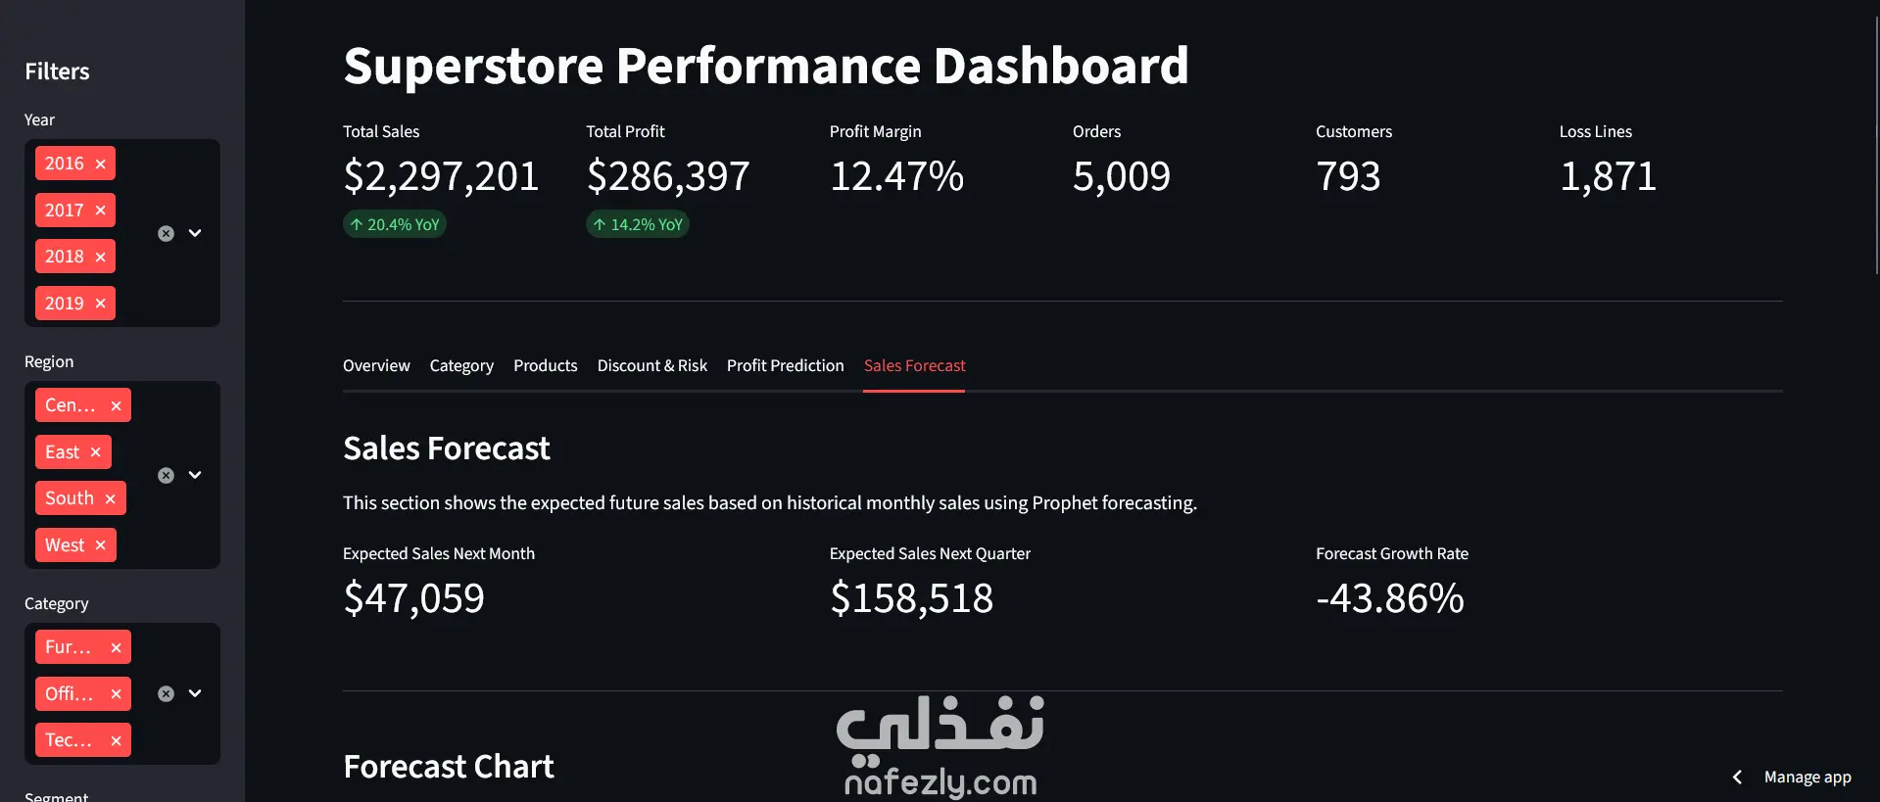Clear all Region filter selections

(x=167, y=475)
